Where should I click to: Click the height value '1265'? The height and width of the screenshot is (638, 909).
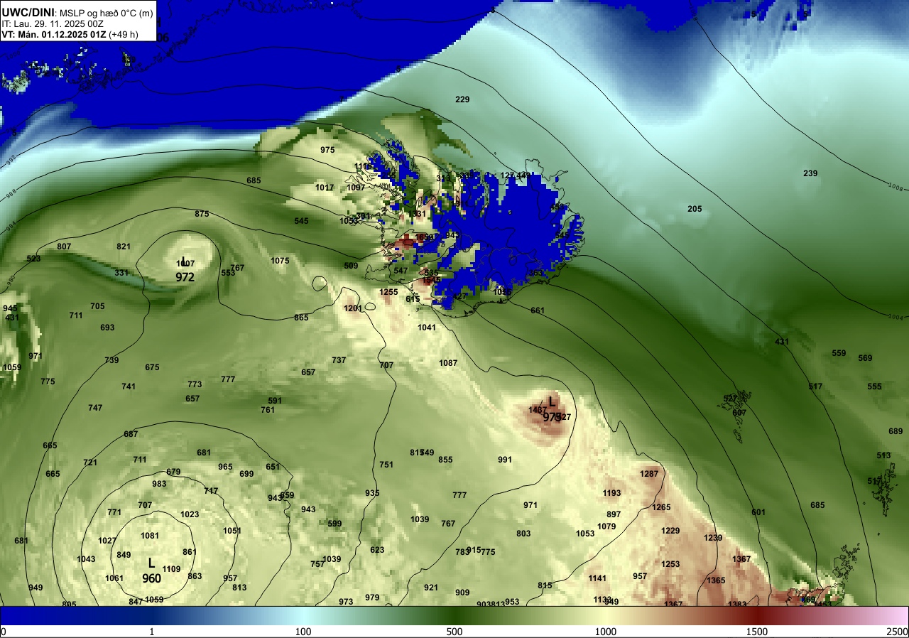click(661, 507)
